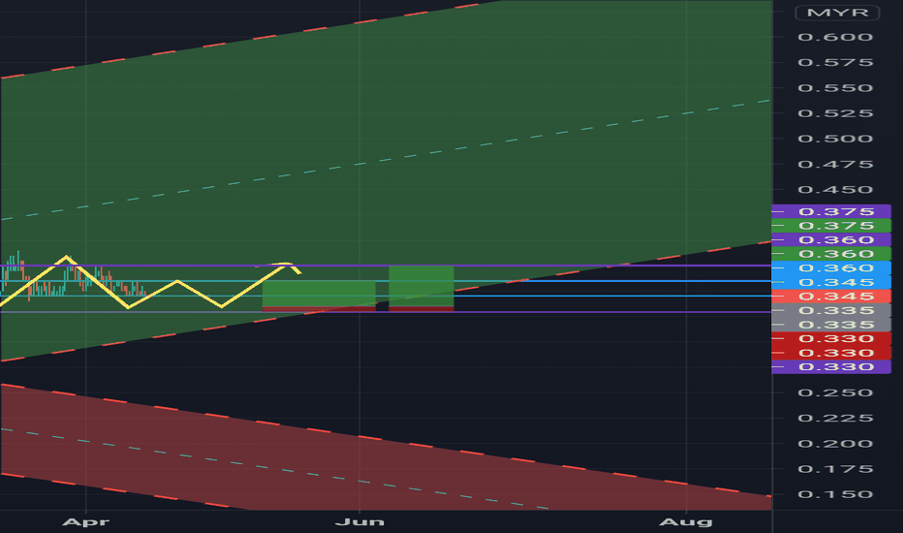This screenshot has height=533, width=903.
Task: Click the 0.550 price scale value
Action: 835,88
